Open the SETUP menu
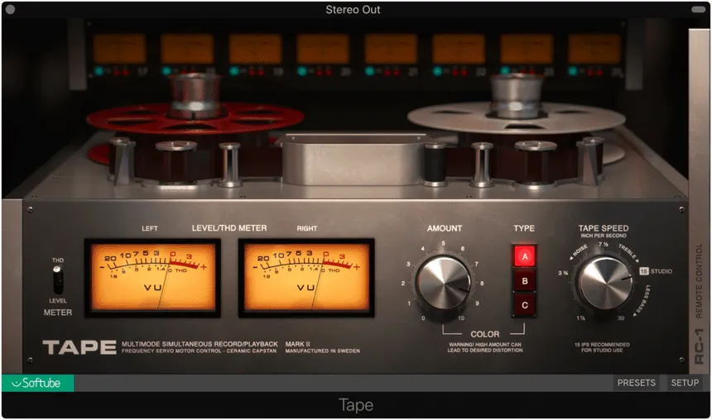The width and height of the screenshot is (712, 420). (x=685, y=383)
